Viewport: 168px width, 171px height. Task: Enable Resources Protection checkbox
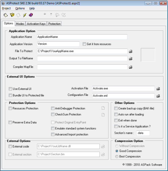pos(10,108)
